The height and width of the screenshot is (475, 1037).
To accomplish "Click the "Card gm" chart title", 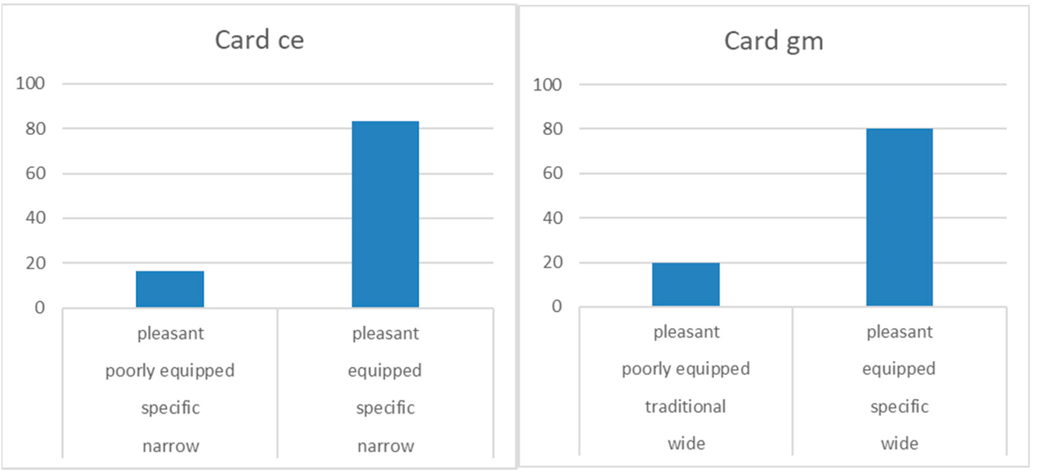I will point(773,42).
